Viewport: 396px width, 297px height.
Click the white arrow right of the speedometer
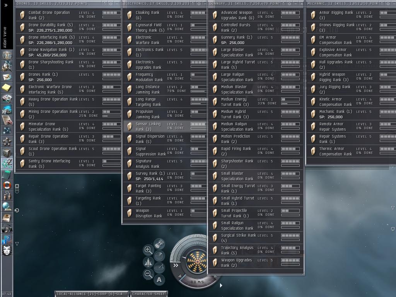(221, 285)
